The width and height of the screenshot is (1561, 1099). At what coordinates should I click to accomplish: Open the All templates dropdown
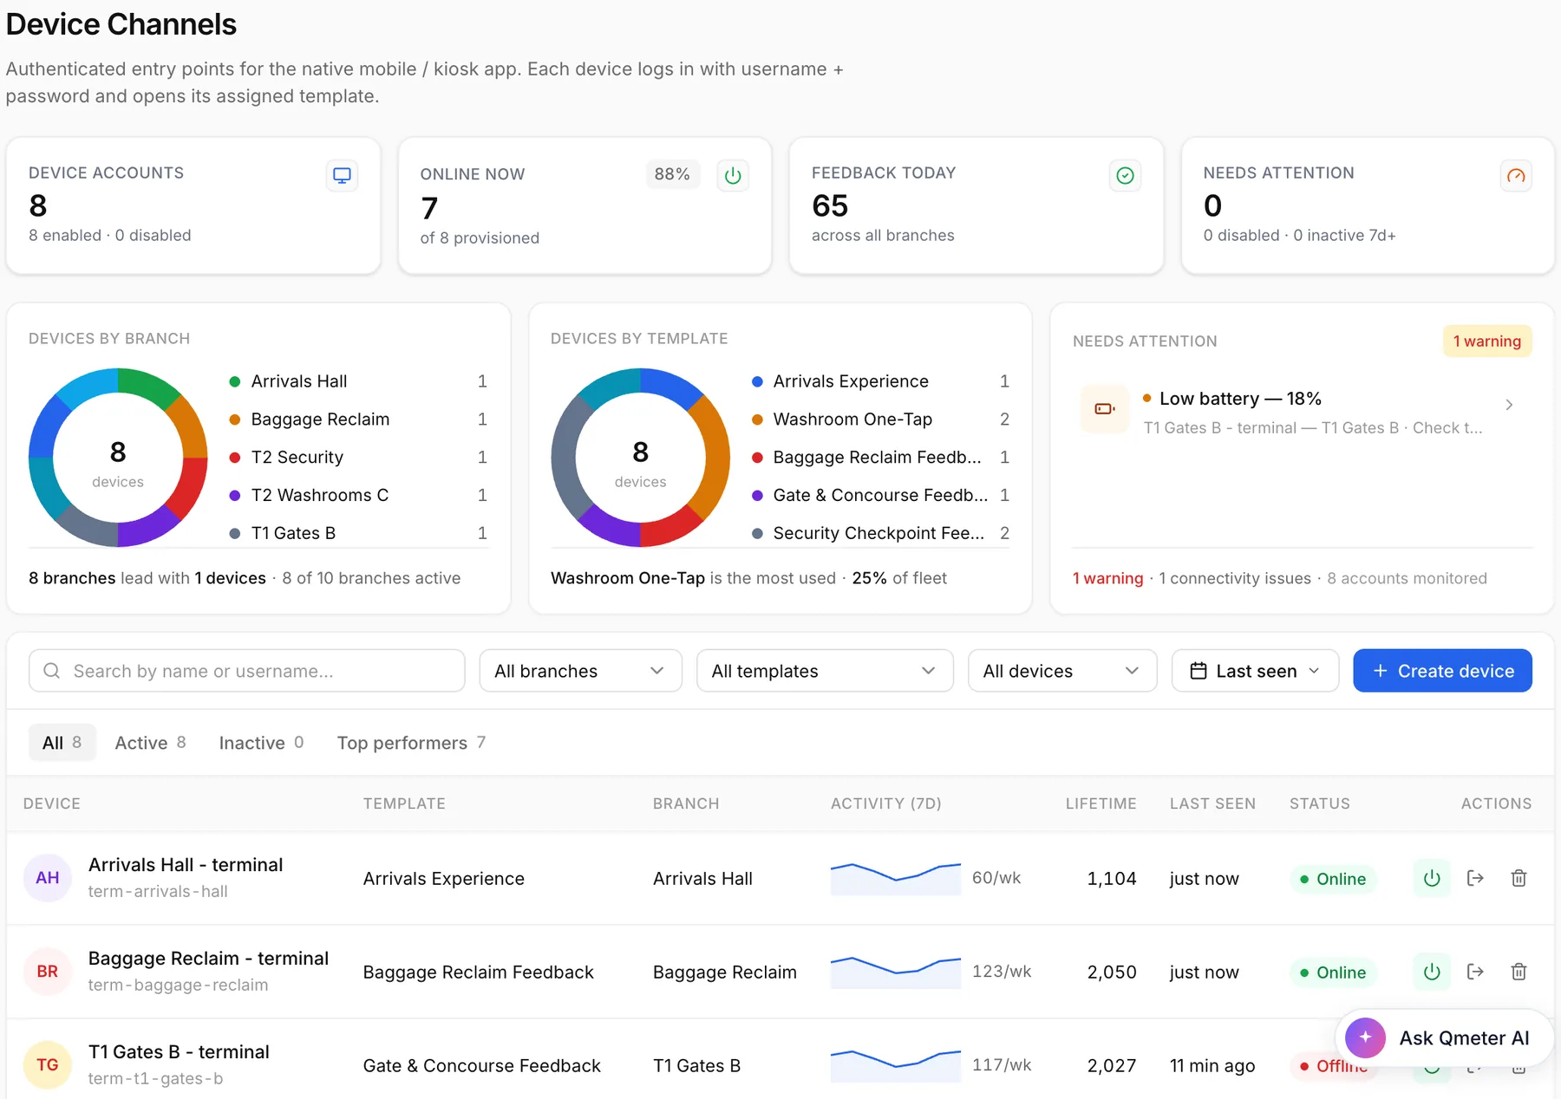coord(825,671)
